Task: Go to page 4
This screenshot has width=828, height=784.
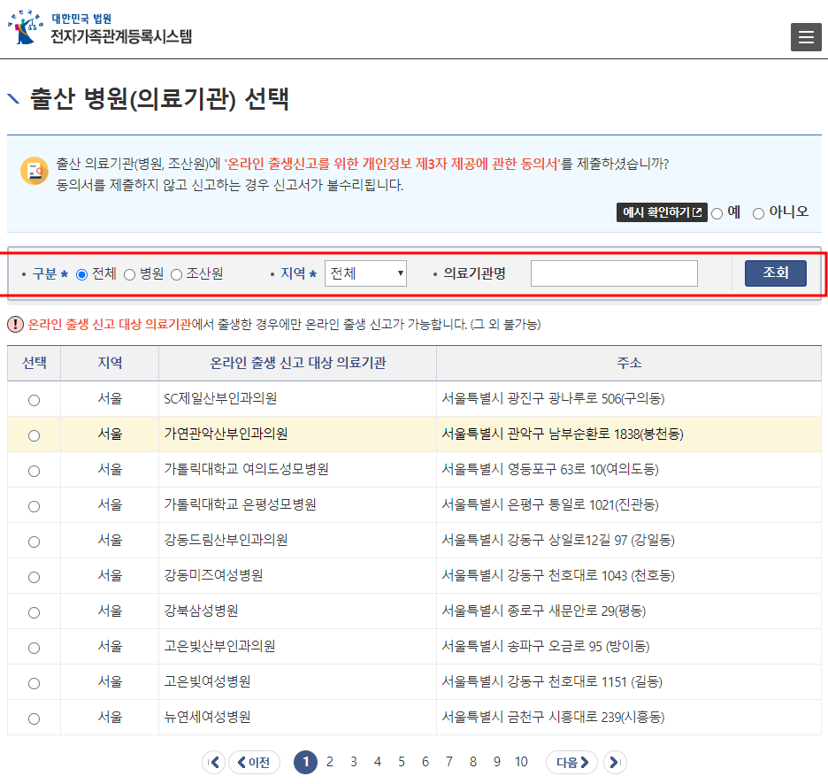Action: [x=377, y=762]
